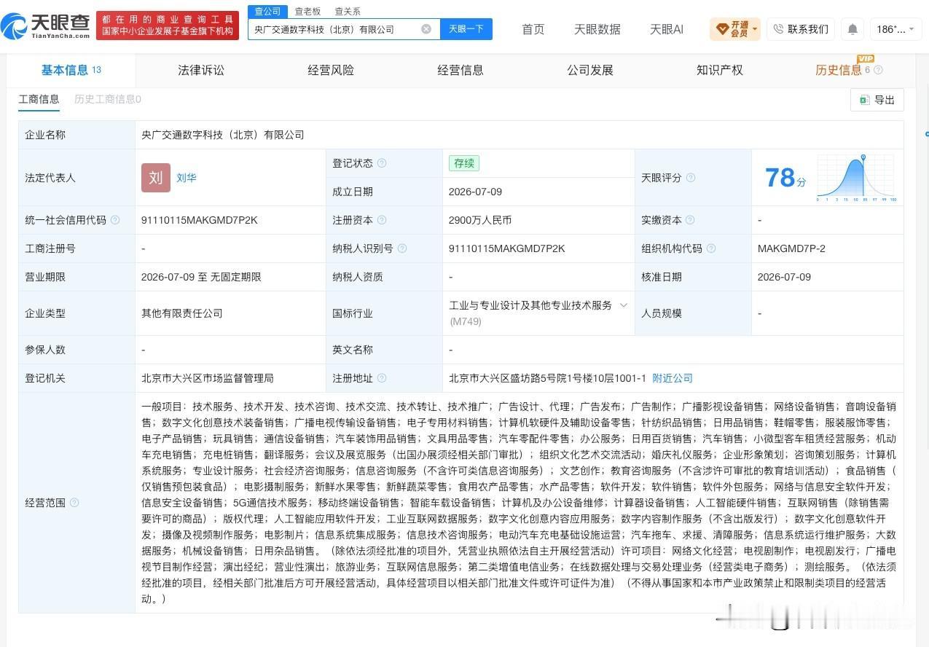
Task: Open the 刘 avatar of legal representative
Action: coord(156,178)
